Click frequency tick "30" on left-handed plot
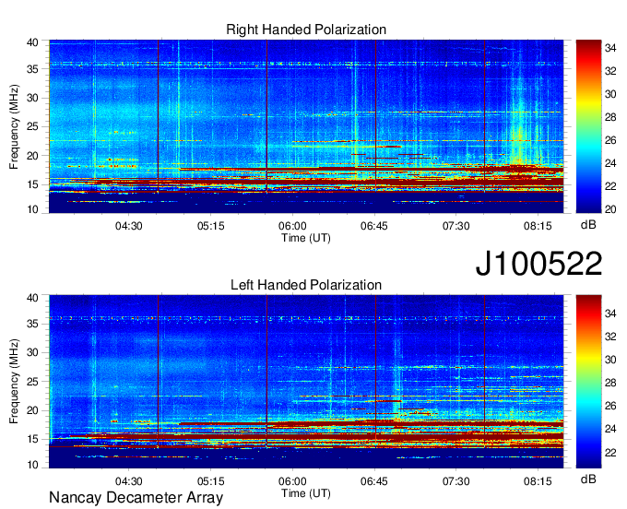Image resolution: width=627 pixels, height=509 pixels. pyautogui.click(x=32, y=352)
